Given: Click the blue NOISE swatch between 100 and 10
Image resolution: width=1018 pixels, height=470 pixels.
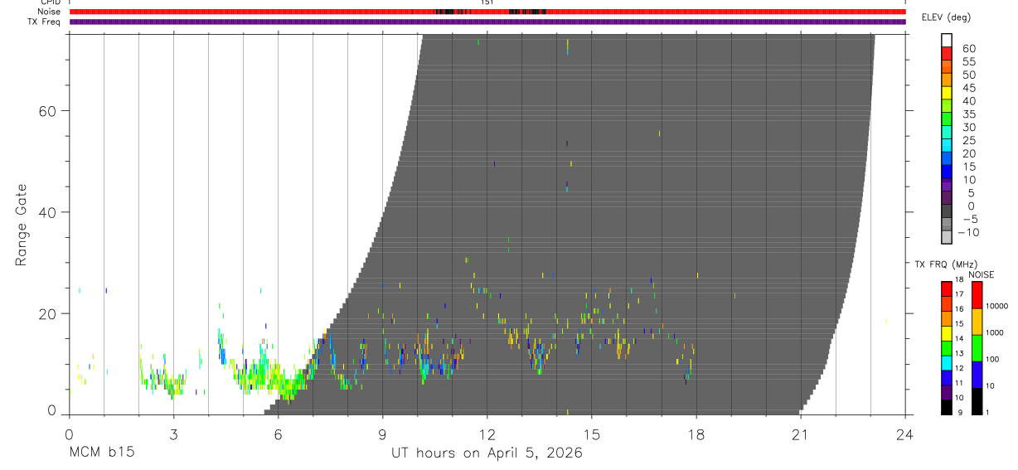Looking at the screenshot, I should click(x=977, y=375).
